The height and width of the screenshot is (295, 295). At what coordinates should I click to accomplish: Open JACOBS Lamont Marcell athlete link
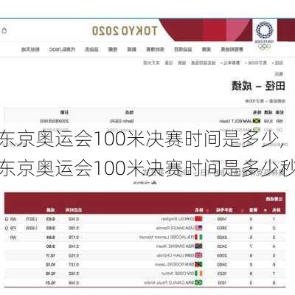(x=167, y=237)
